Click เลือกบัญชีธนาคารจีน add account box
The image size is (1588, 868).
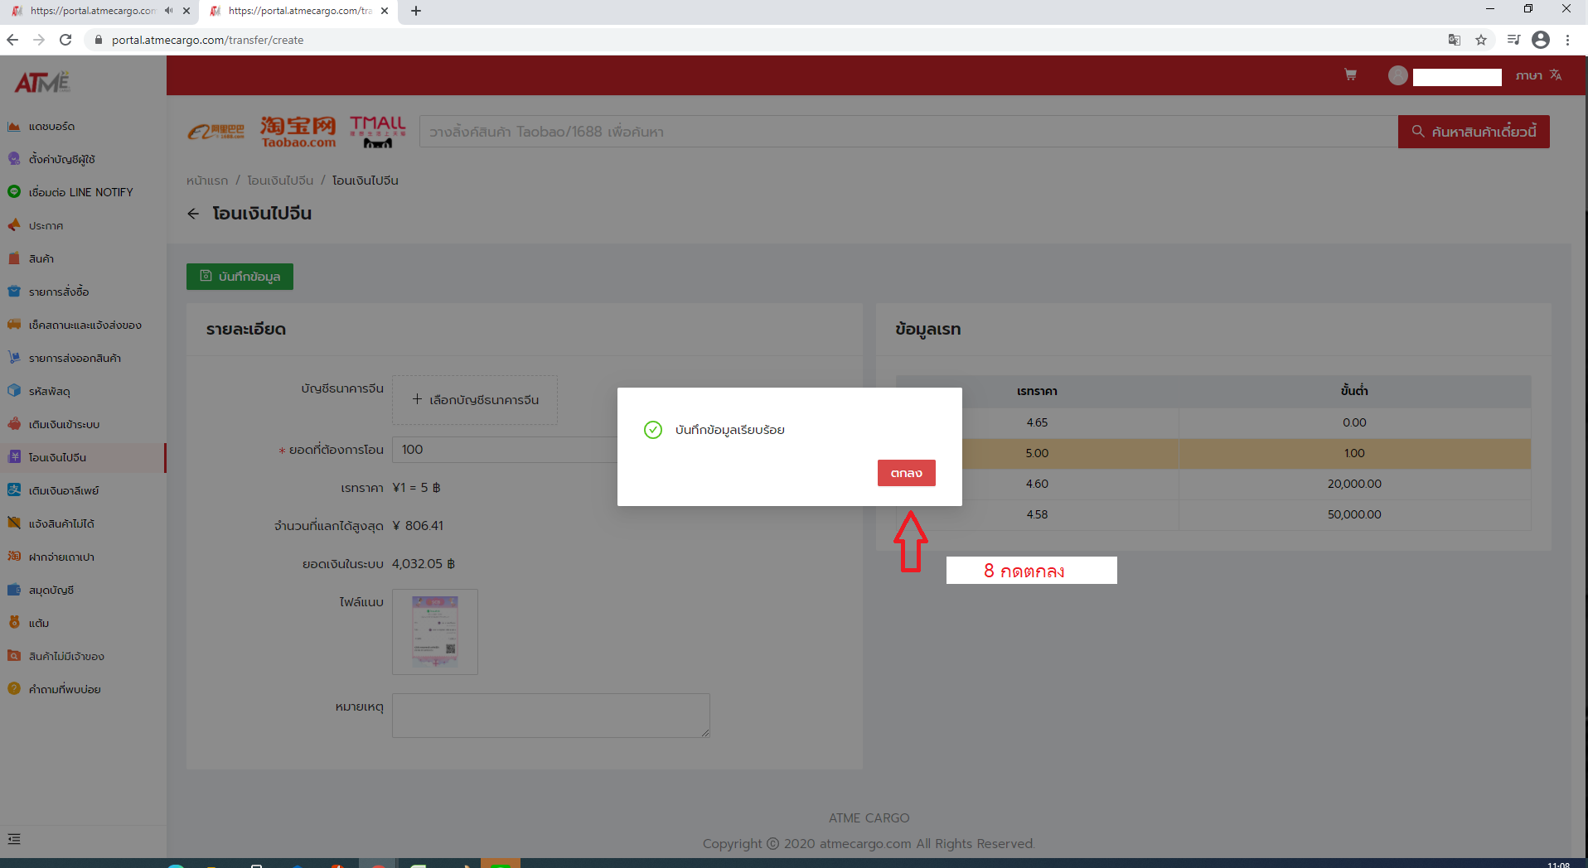point(475,400)
